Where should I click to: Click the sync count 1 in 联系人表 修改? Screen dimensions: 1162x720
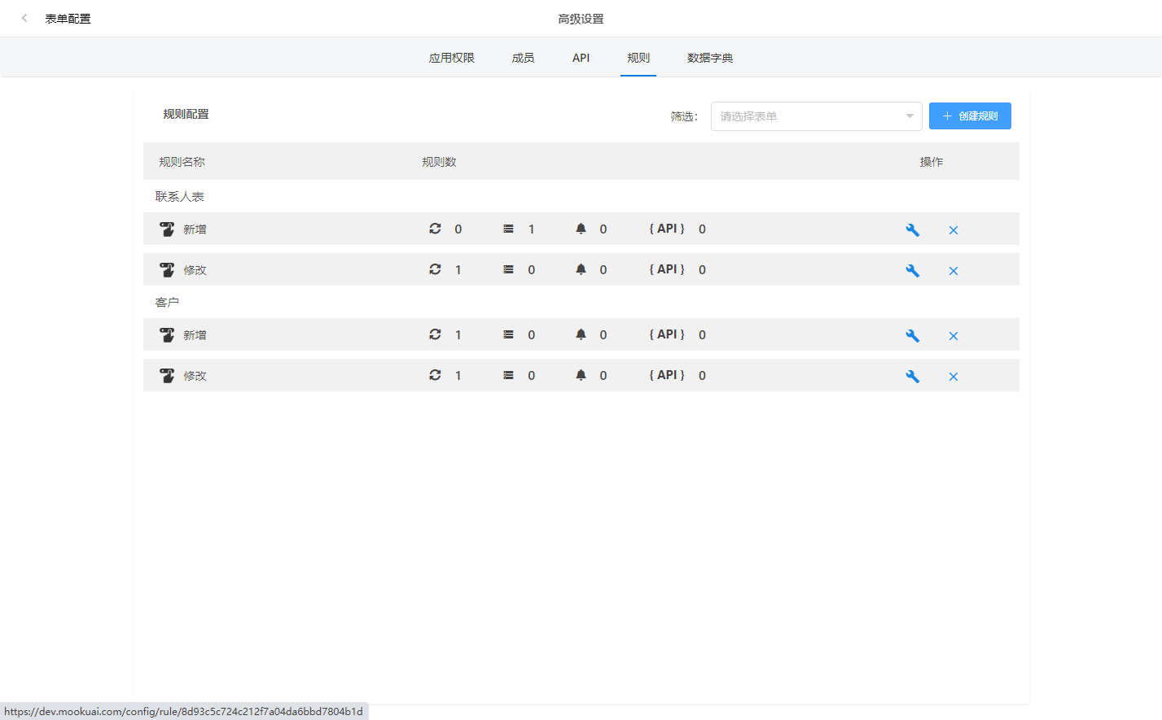pyautogui.click(x=458, y=270)
